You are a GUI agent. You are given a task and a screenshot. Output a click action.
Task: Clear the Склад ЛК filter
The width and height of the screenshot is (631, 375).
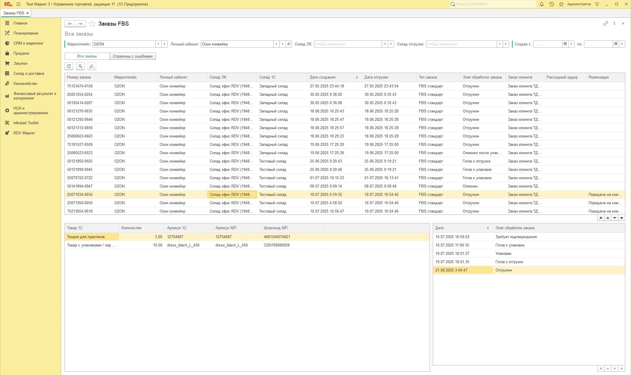tap(391, 44)
